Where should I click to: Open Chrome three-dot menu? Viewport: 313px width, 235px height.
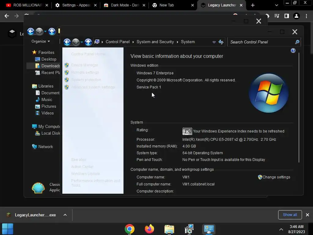pyautogui.click(x=306, y=16)
